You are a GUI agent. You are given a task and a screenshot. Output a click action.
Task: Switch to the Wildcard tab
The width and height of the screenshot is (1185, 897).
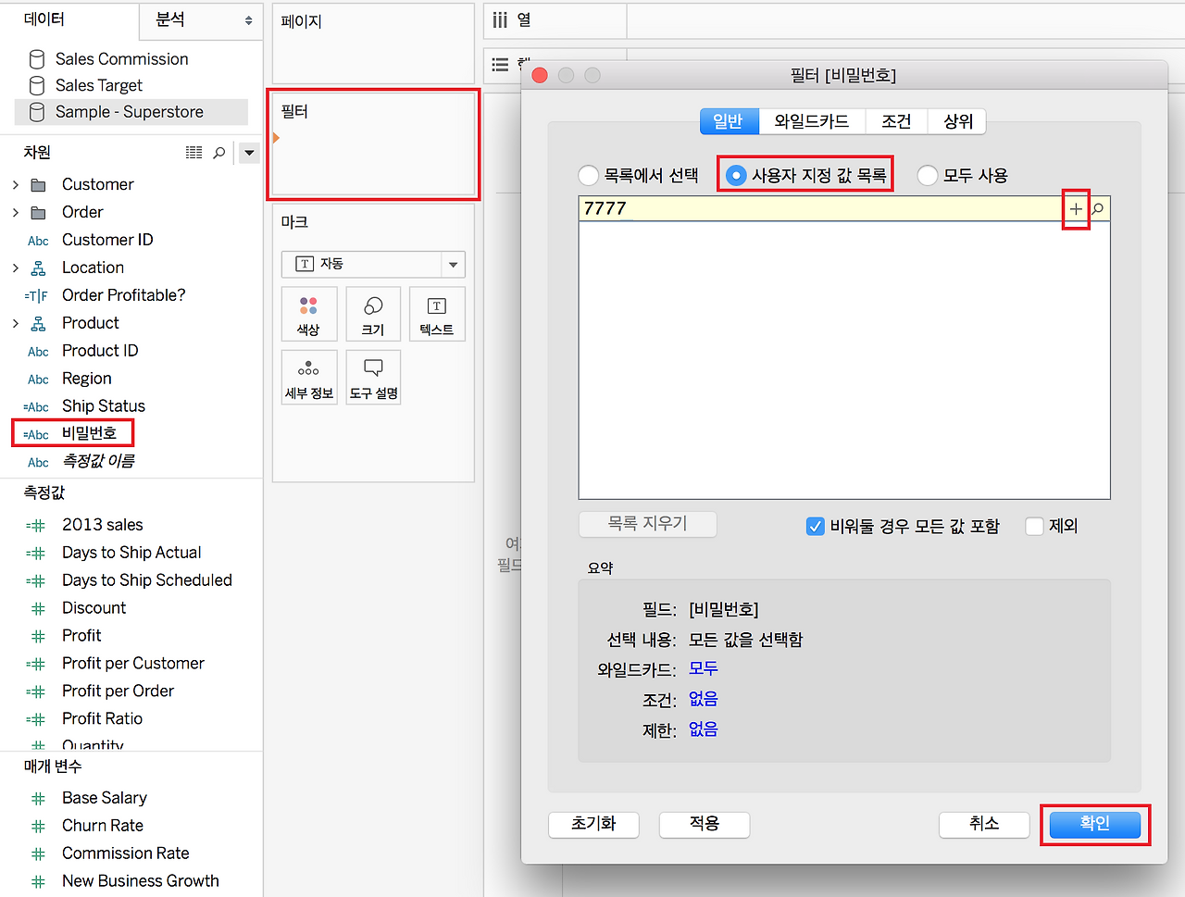(x=812, y=121)
